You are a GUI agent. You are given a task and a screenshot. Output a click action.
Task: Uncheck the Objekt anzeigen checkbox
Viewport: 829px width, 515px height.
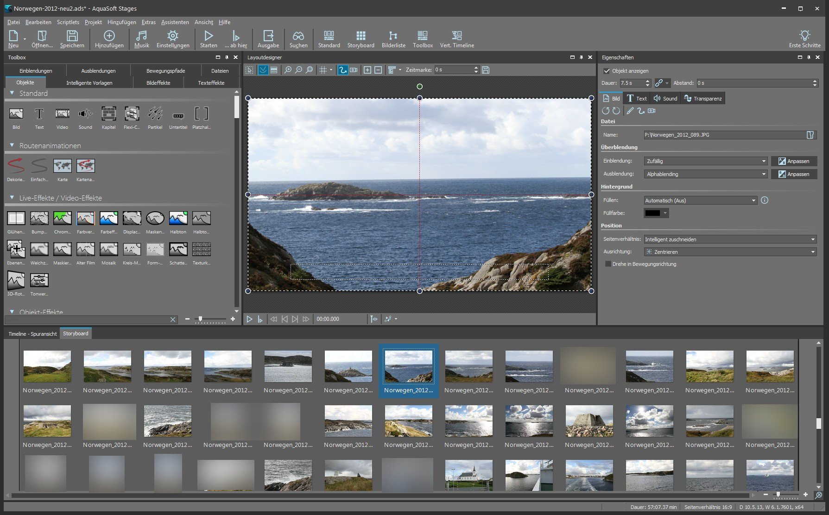(607, 71)
